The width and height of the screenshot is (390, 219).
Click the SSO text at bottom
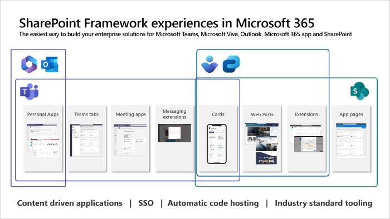(x=146, y=203)
